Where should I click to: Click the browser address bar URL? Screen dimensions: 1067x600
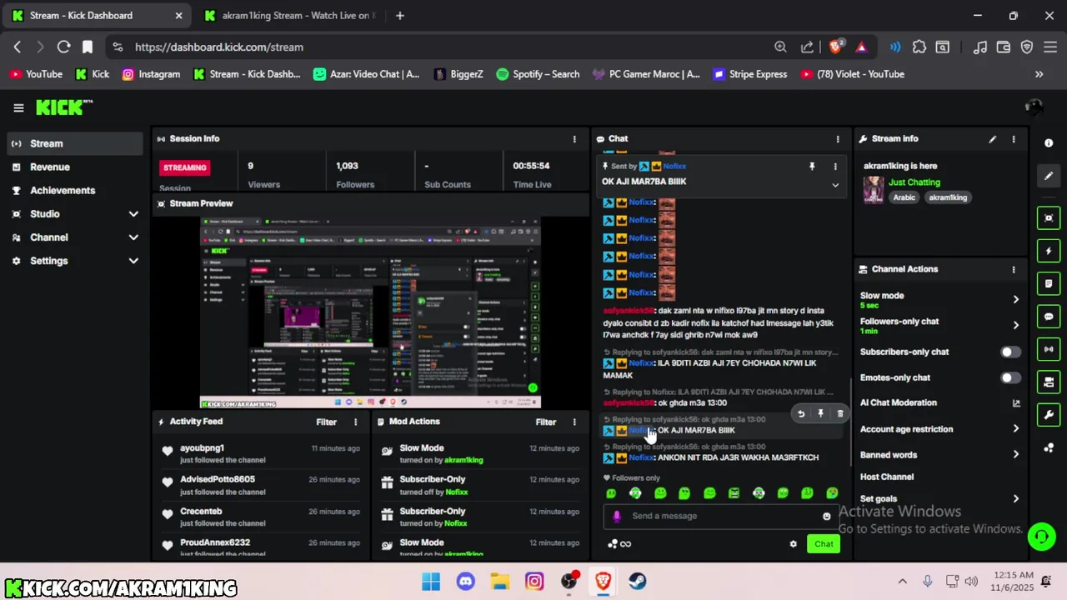219,47
